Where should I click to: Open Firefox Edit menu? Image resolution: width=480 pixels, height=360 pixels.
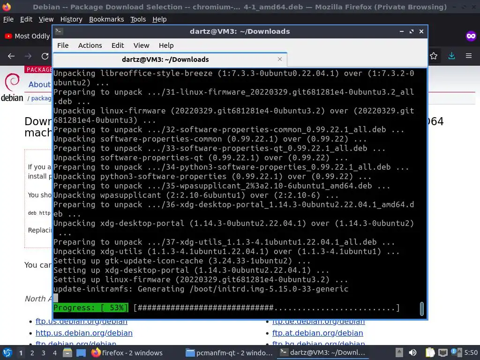tap(26, 19)
